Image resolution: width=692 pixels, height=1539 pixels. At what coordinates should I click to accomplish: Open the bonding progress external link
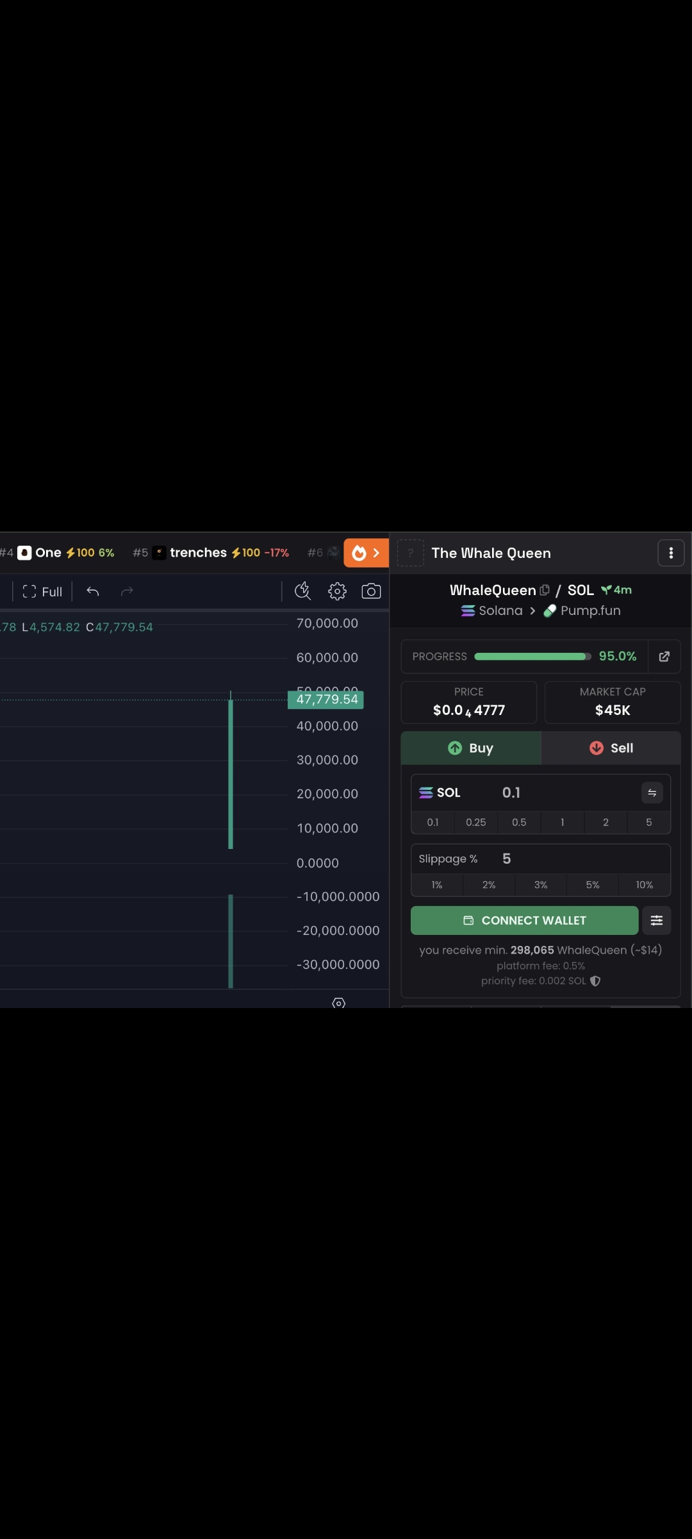pos(664,656)
